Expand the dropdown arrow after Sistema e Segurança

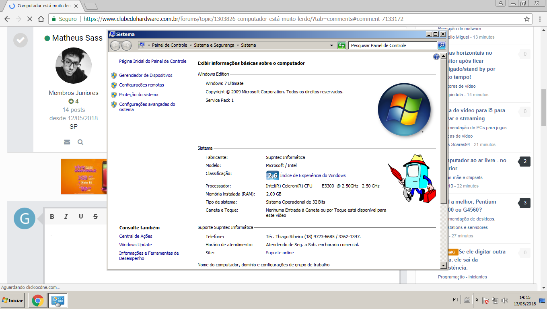[x=238, y=45]
